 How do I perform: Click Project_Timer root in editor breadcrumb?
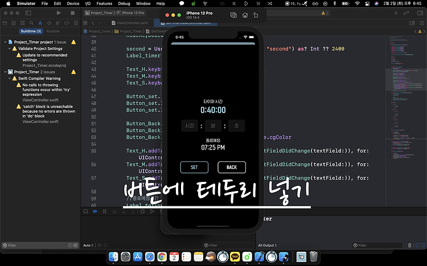click(97, 31)
